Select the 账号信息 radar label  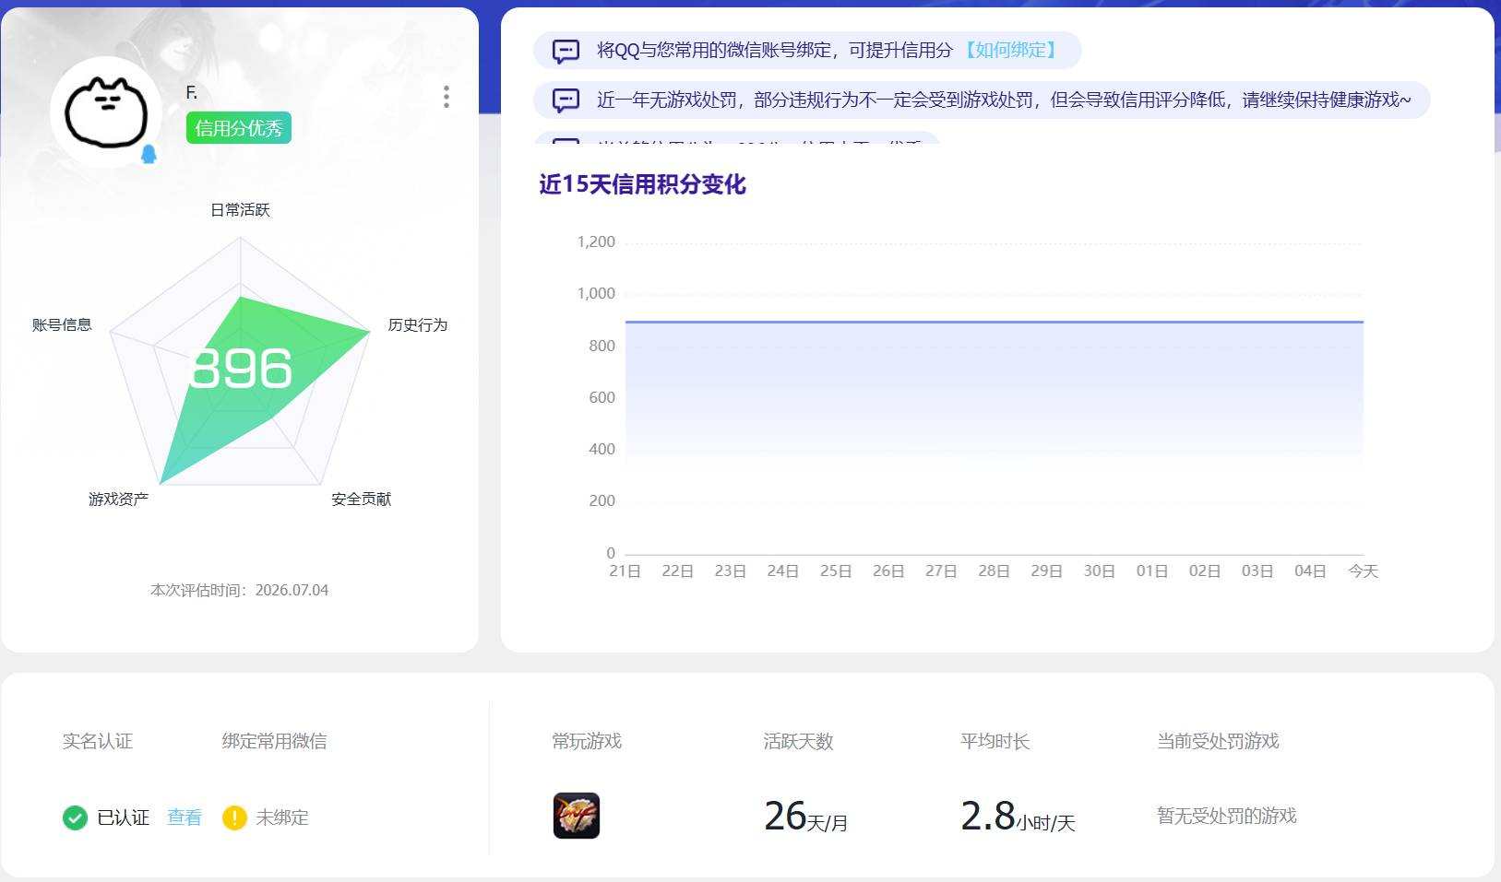click(x=62, y=324)
